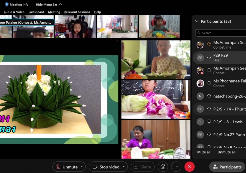Image resolution: width=246 pixels, height=173 pixels.
Task: Select participant name natachapong-26
Action: [x=230, y=96]
